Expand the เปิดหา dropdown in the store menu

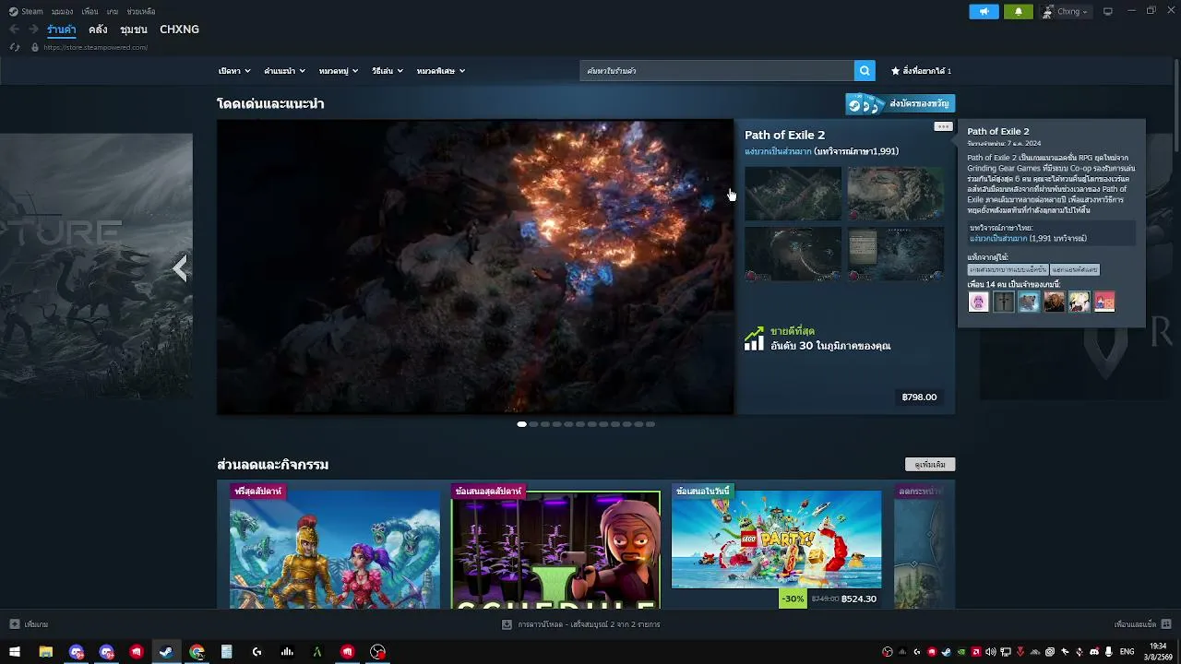(233, 71)
